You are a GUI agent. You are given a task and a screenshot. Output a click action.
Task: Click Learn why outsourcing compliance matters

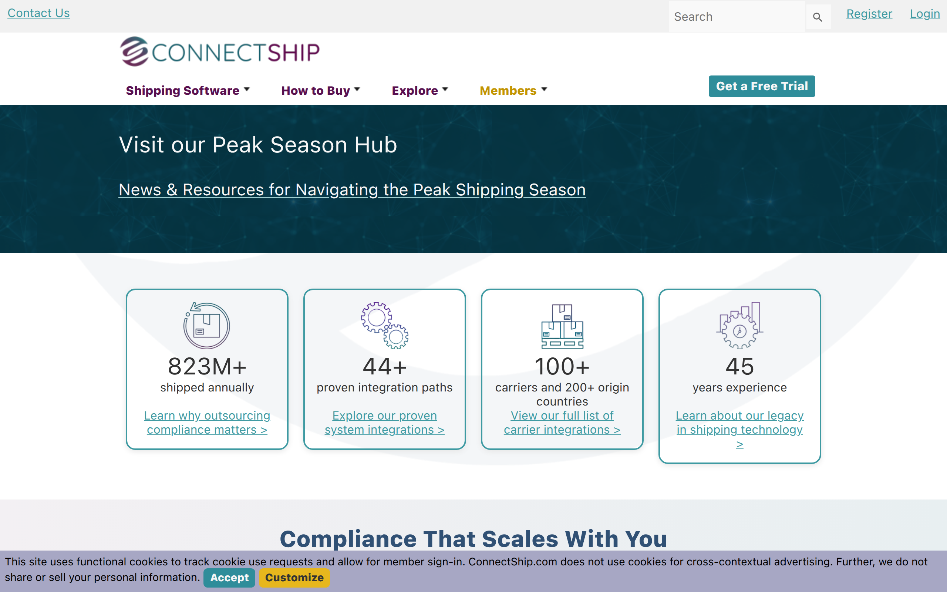coord(207,423)
